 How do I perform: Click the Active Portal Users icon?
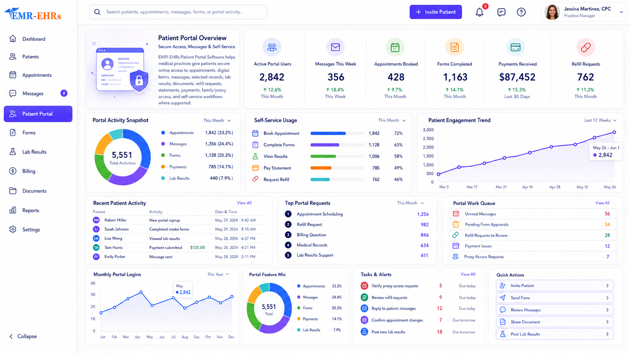(x=272, y=47)
